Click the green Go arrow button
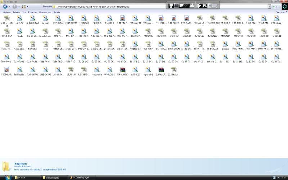The width and height of the screenshot is (288, 180). point(274,6)
